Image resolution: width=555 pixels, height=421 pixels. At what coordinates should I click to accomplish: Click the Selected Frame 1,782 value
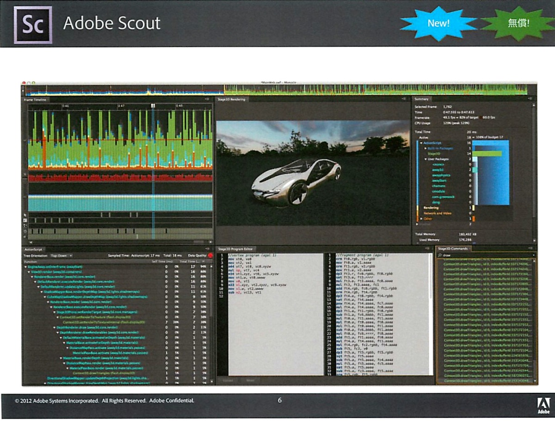(447, 107)
